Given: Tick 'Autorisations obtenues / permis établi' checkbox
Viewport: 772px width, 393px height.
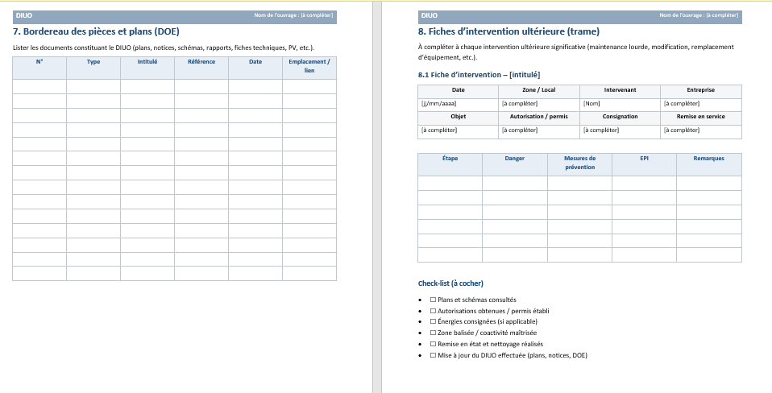Looking at the screenshot, I should point(433,311).
